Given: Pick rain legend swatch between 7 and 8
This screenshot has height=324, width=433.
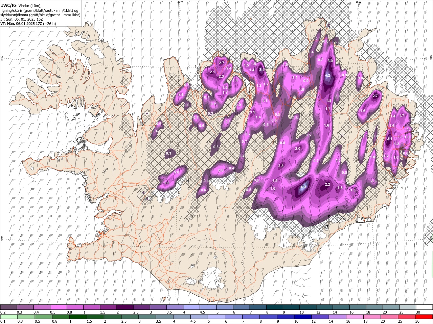Looking at the screenshot, I should coord(251,317).
